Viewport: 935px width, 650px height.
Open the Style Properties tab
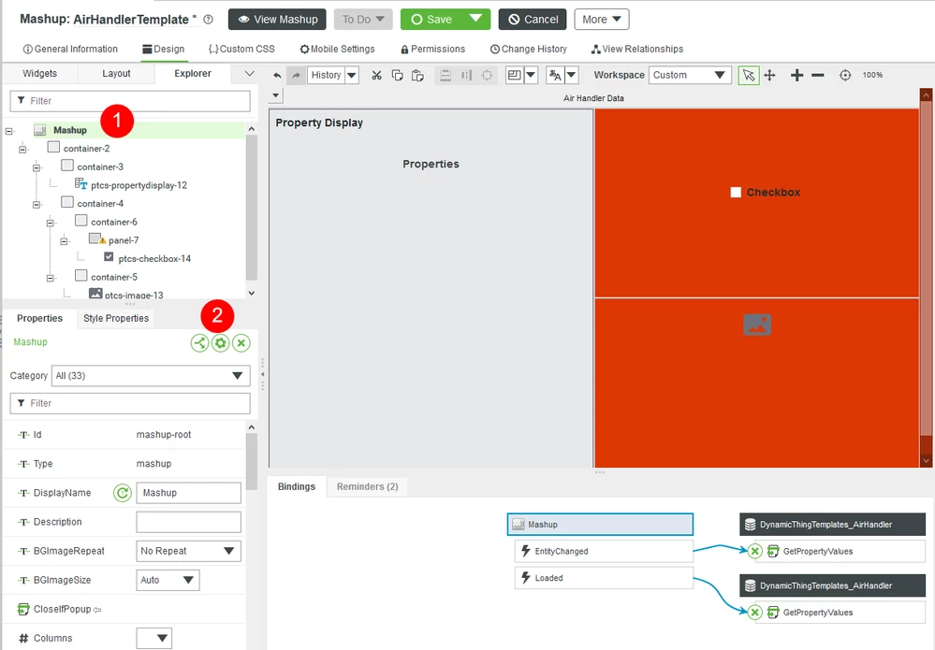(116, 318)
